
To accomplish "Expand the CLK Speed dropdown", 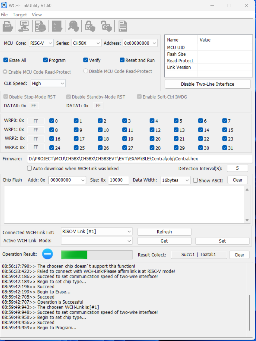I will coord(48,83).
